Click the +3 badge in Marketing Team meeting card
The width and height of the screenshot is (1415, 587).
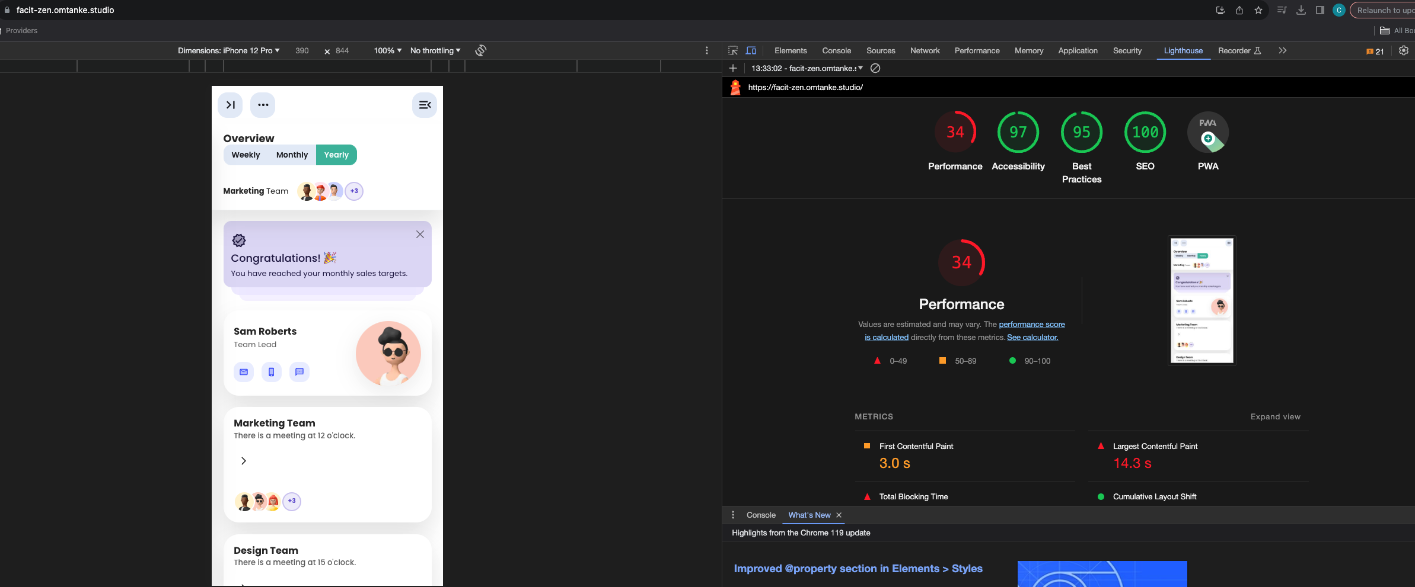click(292, 501)
